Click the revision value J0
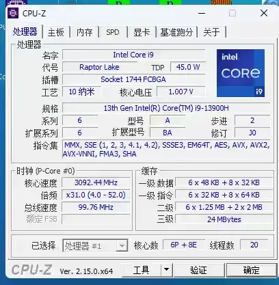The height and width of the screenshot is (285, 279). pyautogui.click(x=252, y=133)
